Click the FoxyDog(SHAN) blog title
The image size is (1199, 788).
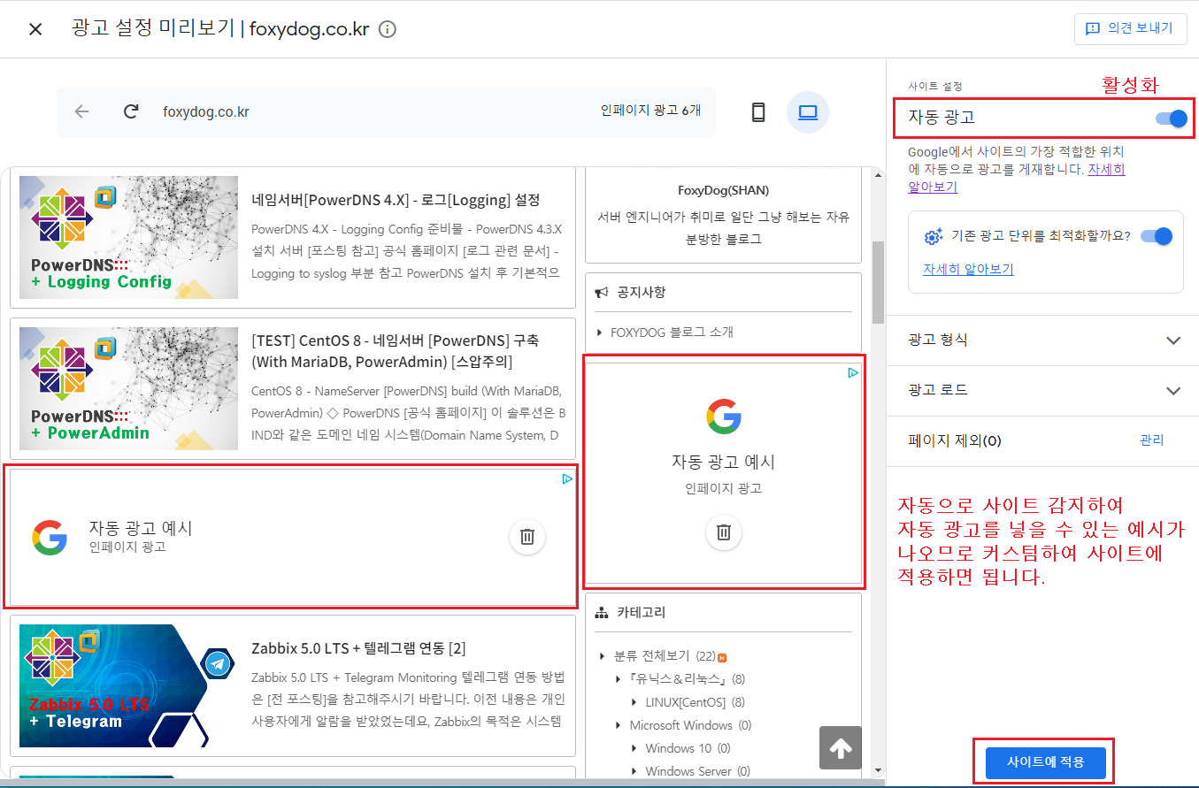(723, 190)
